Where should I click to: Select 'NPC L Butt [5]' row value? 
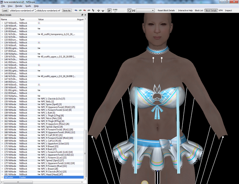coord(48,113)
